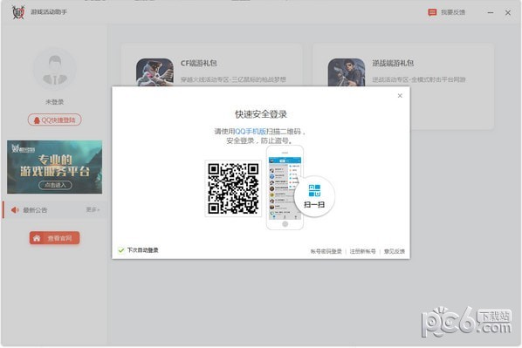
Task: Close the game assistant main window
Action: tap(508, 12)
